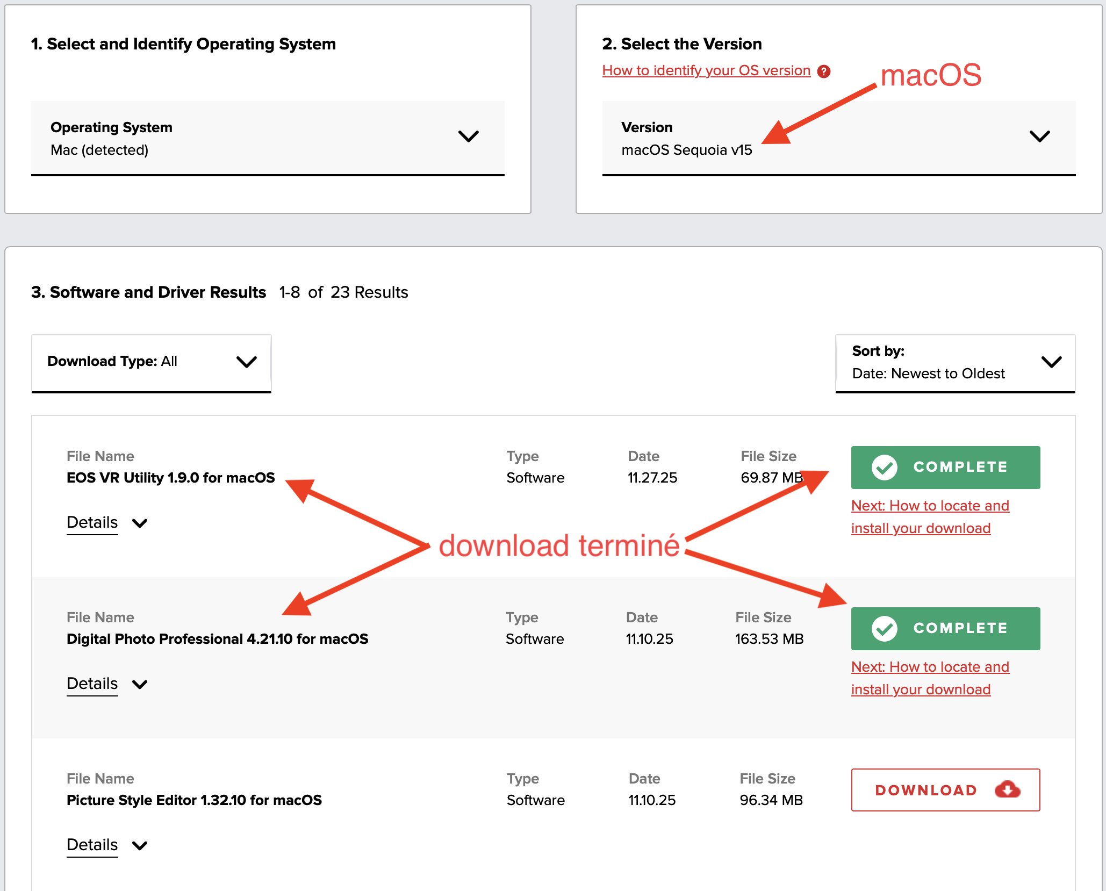Click the How to identify your OS version link
The image size is (1106, 891).
[x=706, y=70]
